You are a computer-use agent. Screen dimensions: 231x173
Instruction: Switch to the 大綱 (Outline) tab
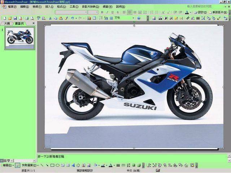click(7, 23)
